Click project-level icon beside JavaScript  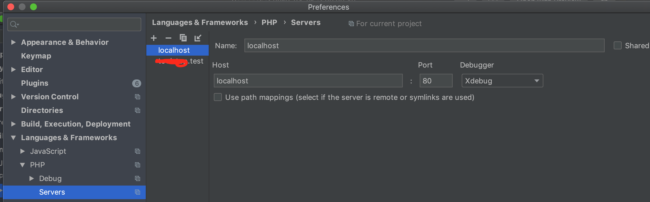tap(138, 151)
